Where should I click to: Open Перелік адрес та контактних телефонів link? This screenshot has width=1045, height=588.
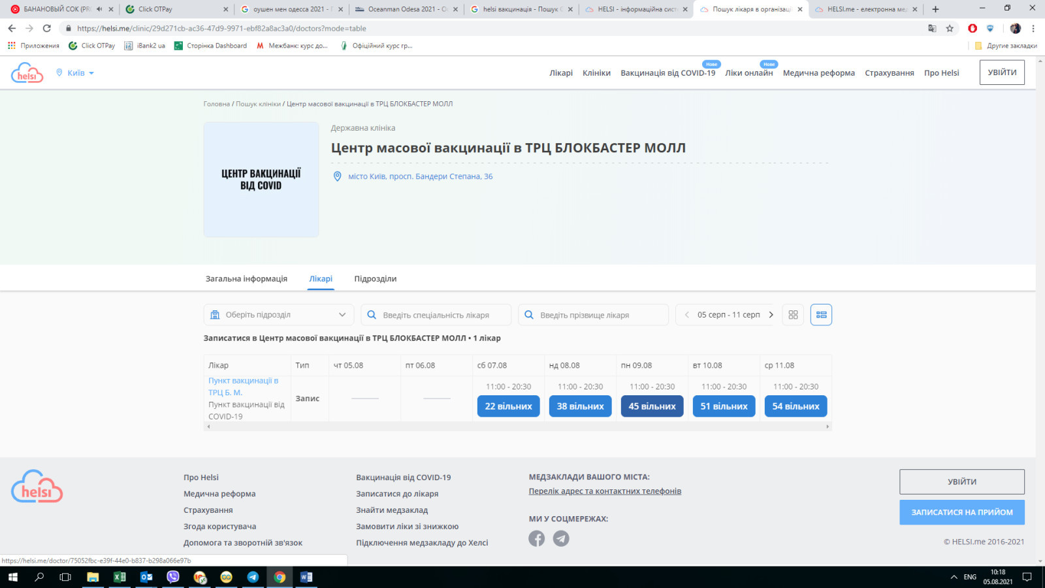click(x=605, y=491)
